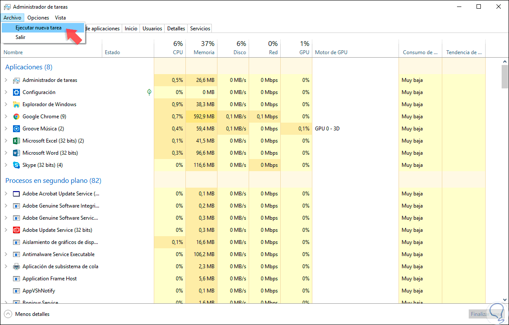The width and height of the screenshot is (509, 325).
Task: Select the Skype app icon
Action: (x=16, y=165)
